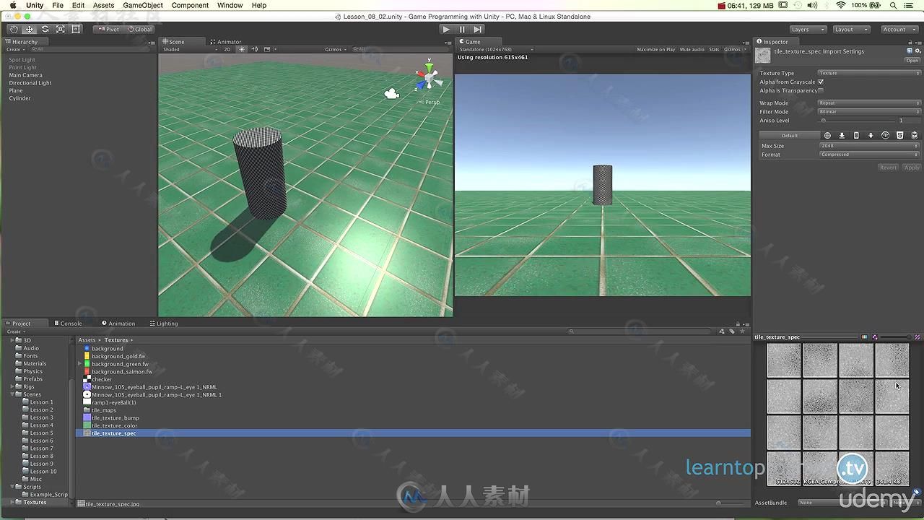Select the Move tool in toolbar

point(30,29)
